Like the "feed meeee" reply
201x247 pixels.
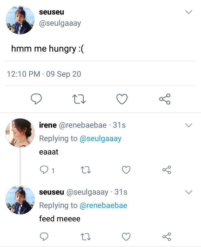click(126, 237)
